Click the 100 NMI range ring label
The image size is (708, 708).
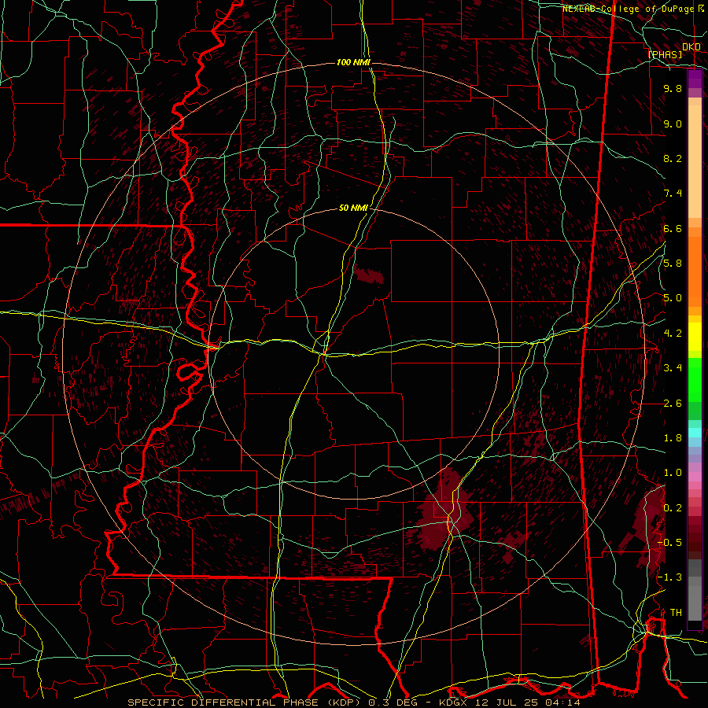[x=353, y=62]
